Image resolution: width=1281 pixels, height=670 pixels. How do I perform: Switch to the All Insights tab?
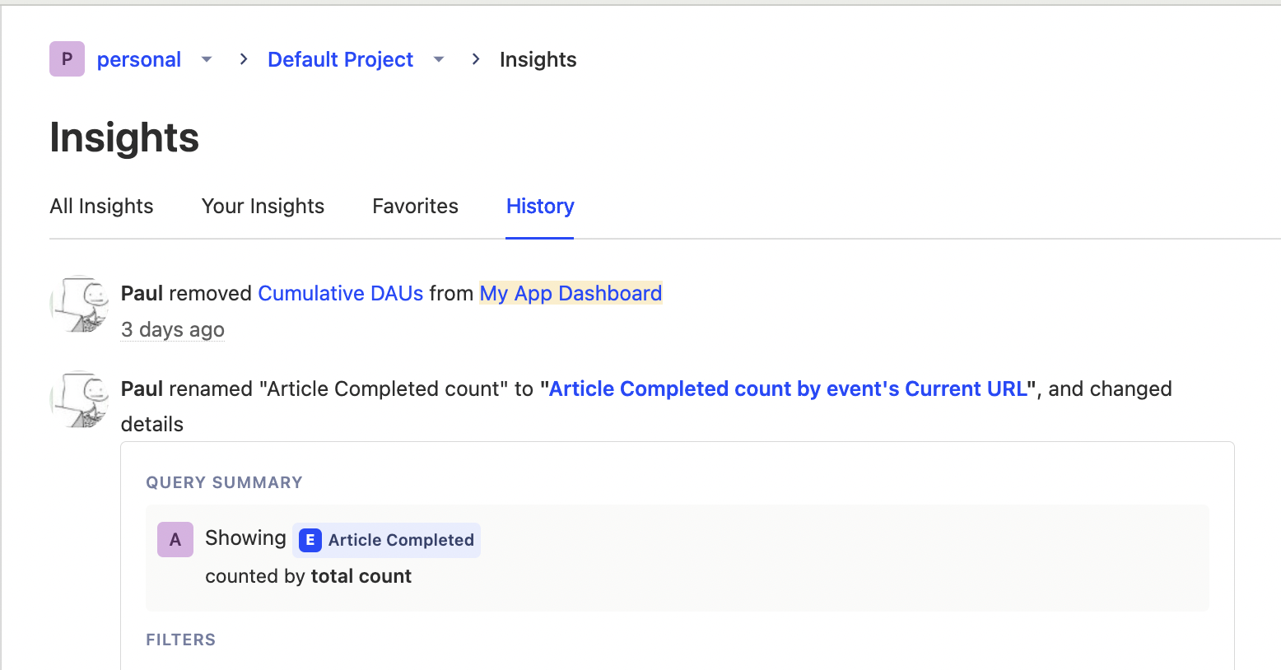click(x=100, y=206)
